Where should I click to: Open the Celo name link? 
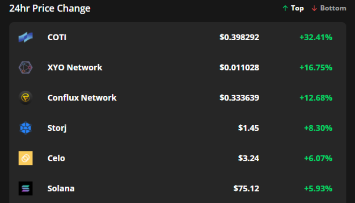tap(56, 158)
